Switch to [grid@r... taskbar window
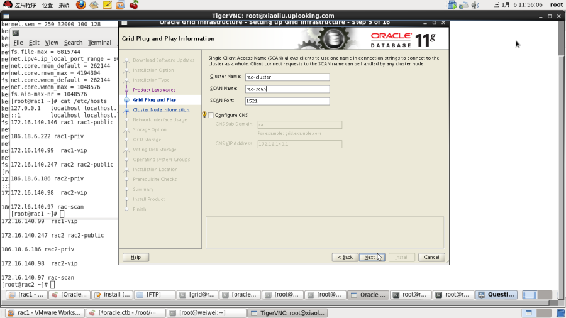Image resolution: width=566 pixels, height=318 pixels. (x=197, y=295)
